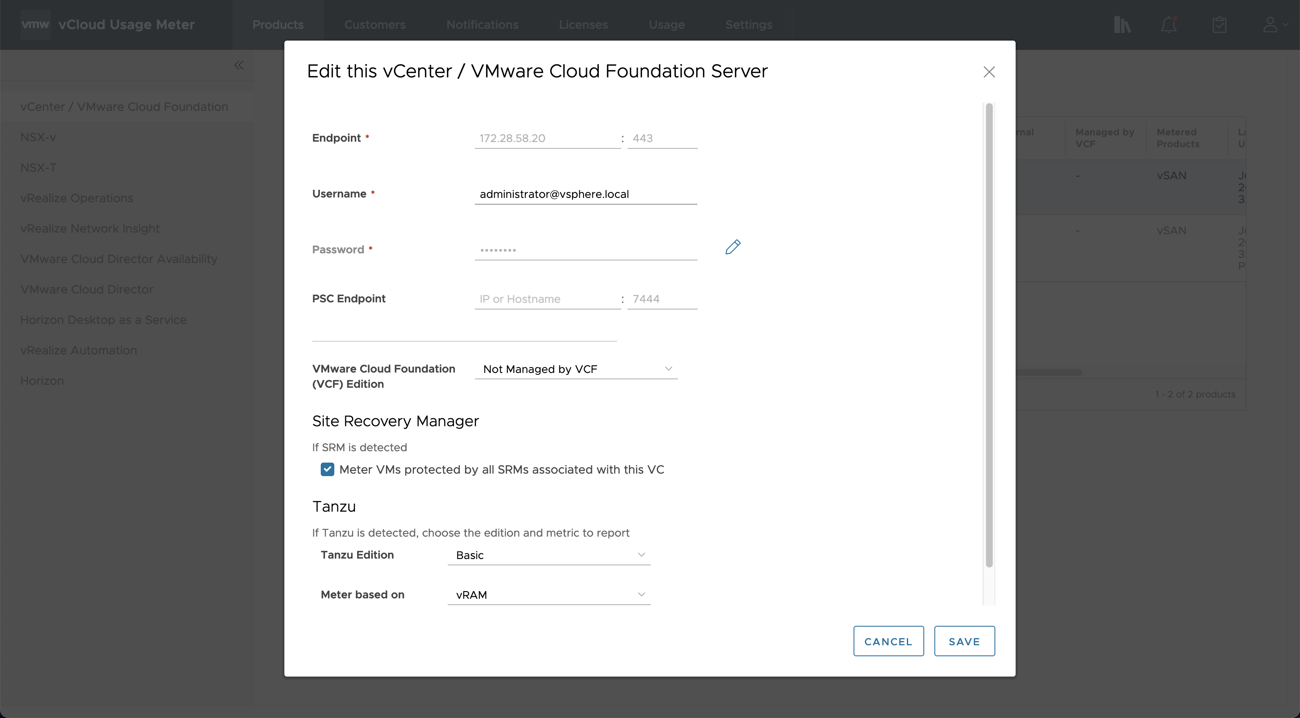Open the notifications bell icon

[x=1168, y=25]
